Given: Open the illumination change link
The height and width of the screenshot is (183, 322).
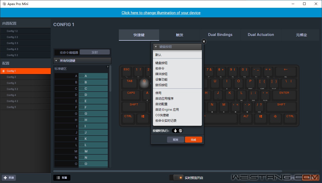Looking at the screenshot, I should [161, 13].
